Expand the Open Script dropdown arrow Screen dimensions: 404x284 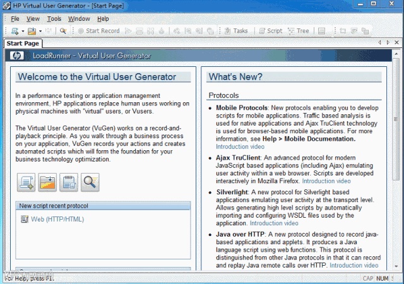pos(40,31)
